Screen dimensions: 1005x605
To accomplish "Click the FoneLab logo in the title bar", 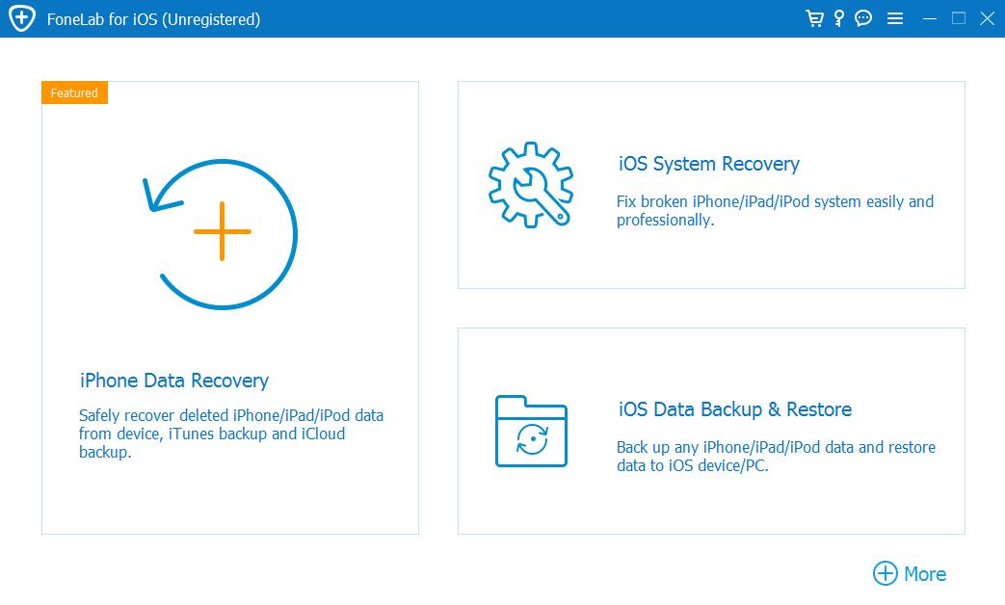I will point(21,18).
